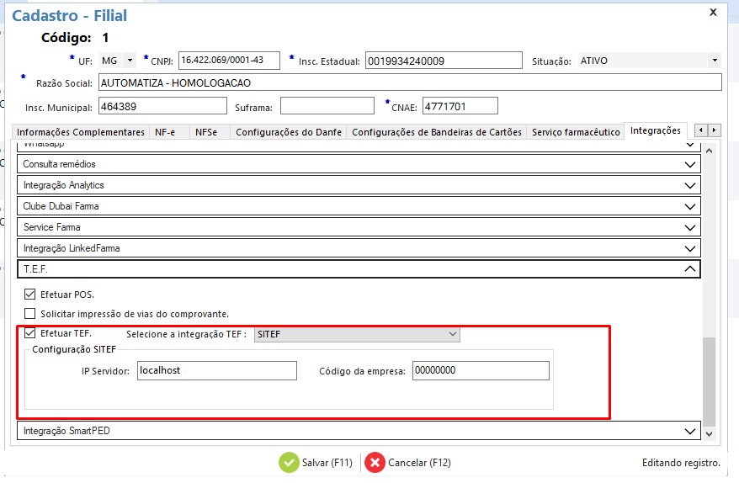Click the Código da empresa field

point(480,370)
